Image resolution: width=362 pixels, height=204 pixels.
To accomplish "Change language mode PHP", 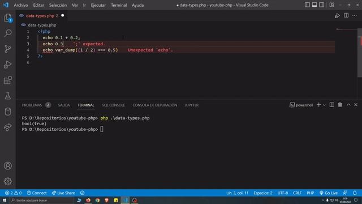I will coord(311,193).
